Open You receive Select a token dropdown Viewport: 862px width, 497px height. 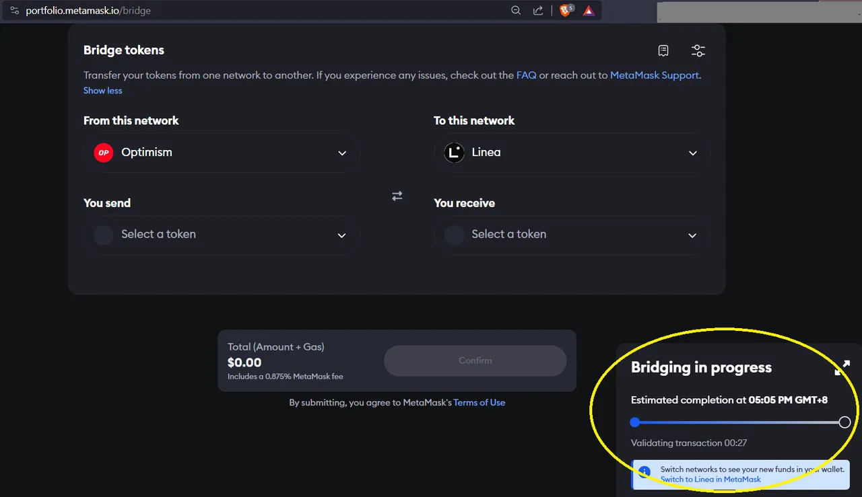(572, 235)
